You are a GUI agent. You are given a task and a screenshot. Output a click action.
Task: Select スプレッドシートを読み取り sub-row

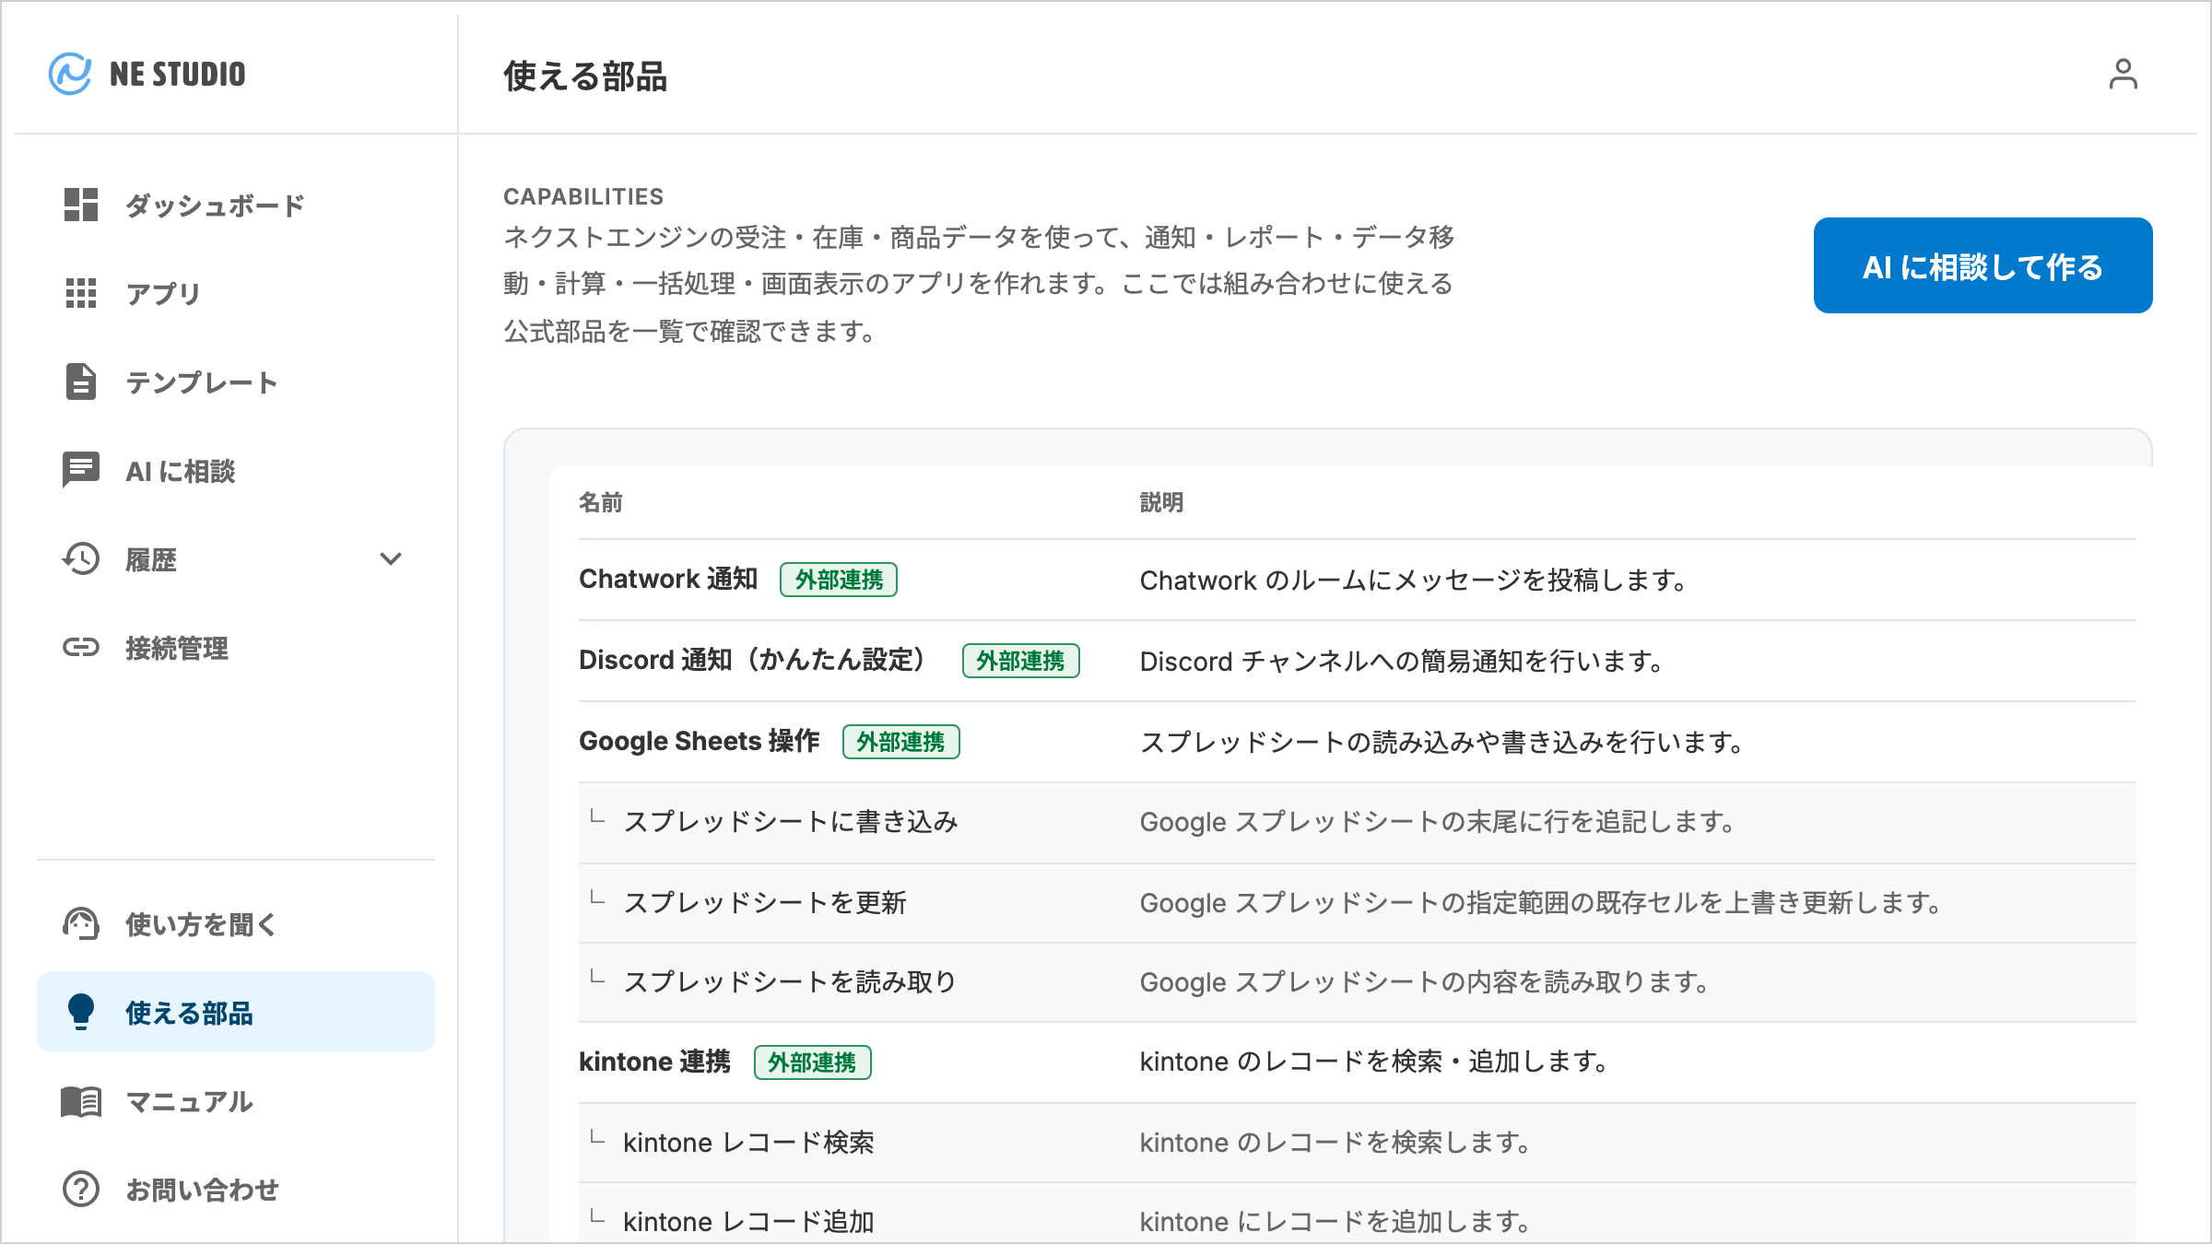[x=1357, y=981]
